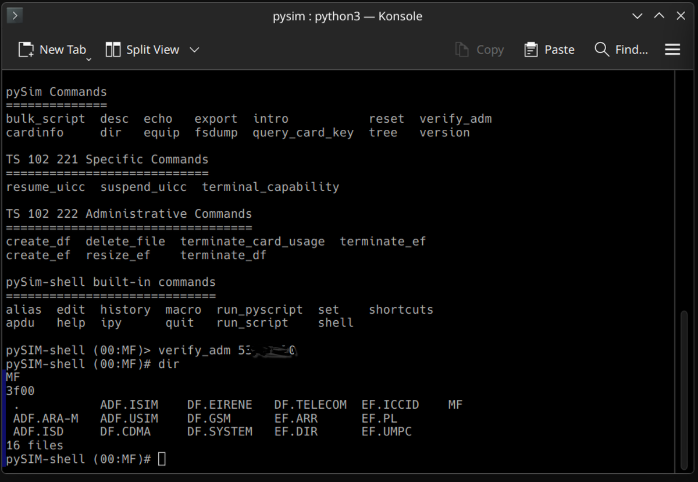Click the 'run_pyscript' command text
Image resolution: width=698 pixels, height=482 pixels.
[x=259, y=310]
